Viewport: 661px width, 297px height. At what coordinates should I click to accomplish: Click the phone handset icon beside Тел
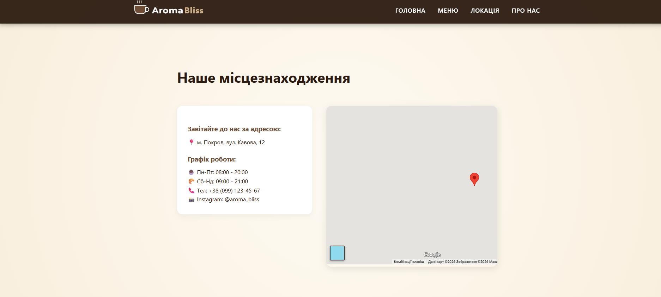tap(191, 190)
